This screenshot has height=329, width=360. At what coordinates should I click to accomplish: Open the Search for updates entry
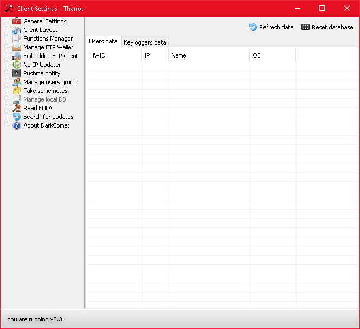point(48,117)
